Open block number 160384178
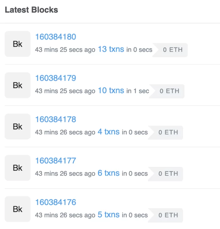Image resolution: width=220 pixels, height=229 pixels. [56, 120]
